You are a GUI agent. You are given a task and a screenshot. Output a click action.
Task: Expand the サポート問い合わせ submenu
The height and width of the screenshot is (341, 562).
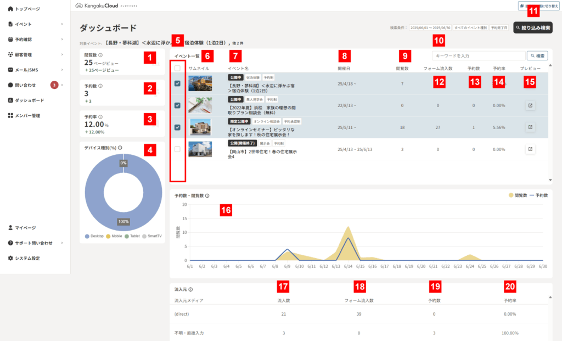point(62,243)
